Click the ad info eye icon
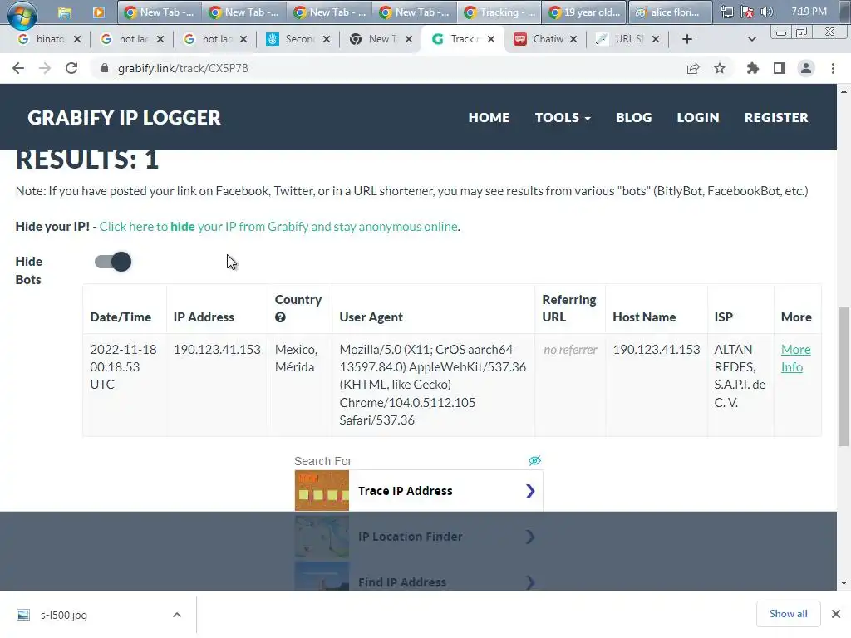The image size is (851, 638). pyautogui.click(x=534, y=460)
